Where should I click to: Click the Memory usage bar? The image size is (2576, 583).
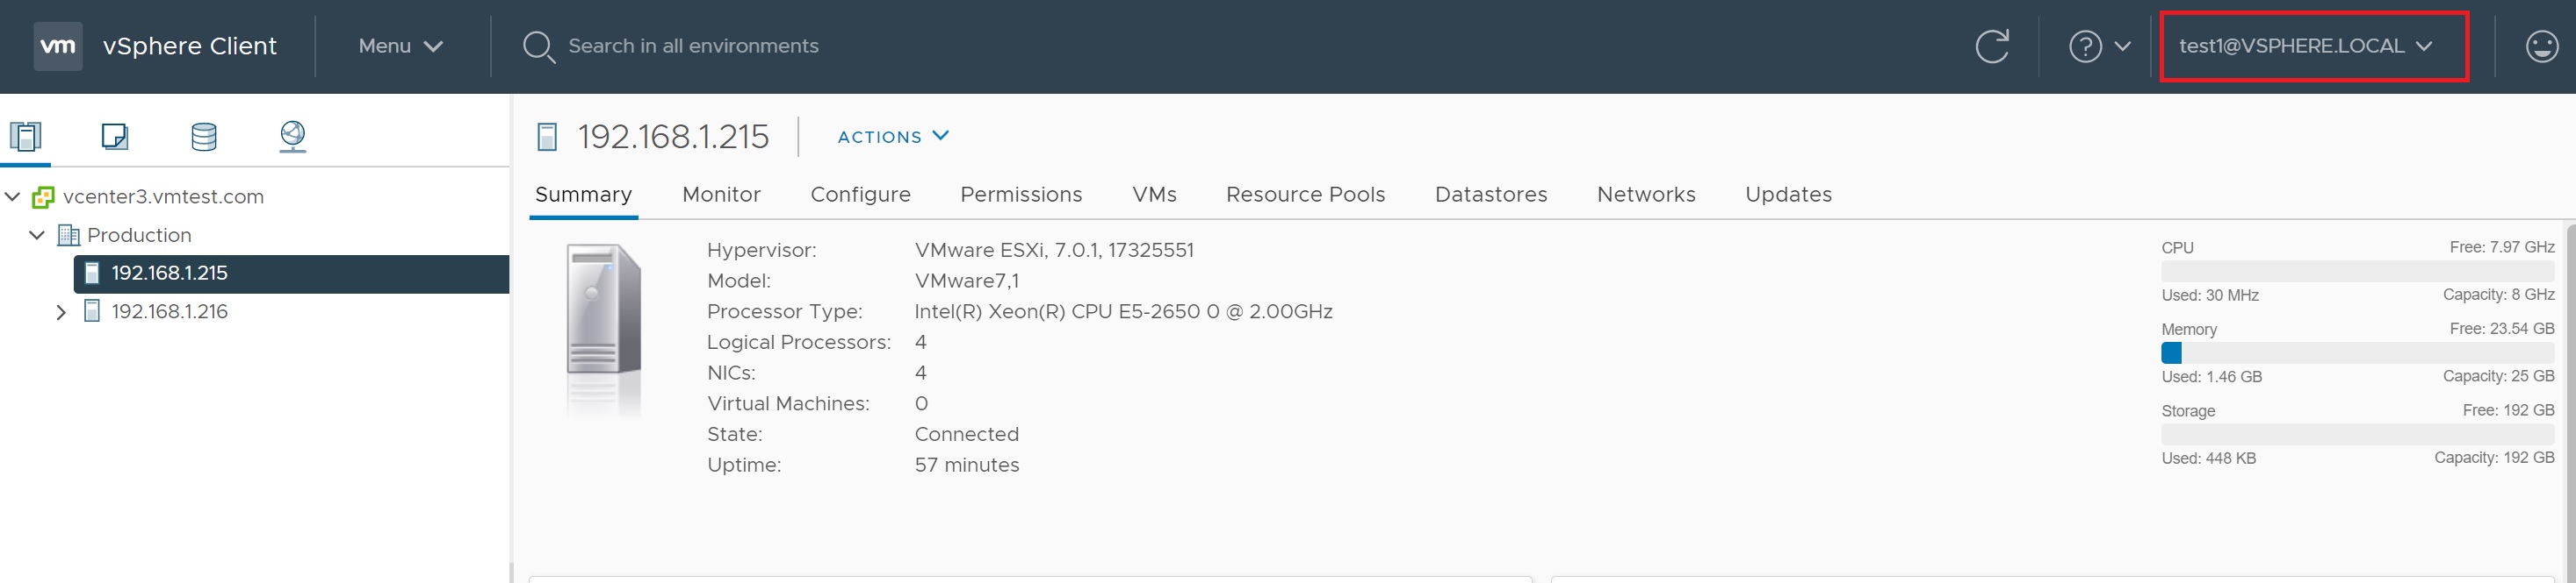coord(2357,353)
